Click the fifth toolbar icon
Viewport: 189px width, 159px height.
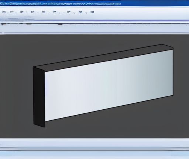pyautogui.click(x=43, y=12)
